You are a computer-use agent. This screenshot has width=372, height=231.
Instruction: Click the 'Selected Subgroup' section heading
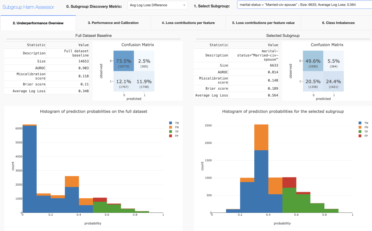[283, 36]
